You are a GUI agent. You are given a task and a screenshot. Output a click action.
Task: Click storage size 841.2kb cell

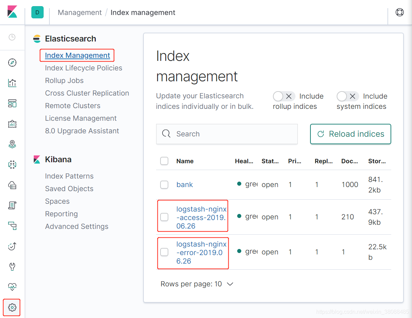[376, 185]
